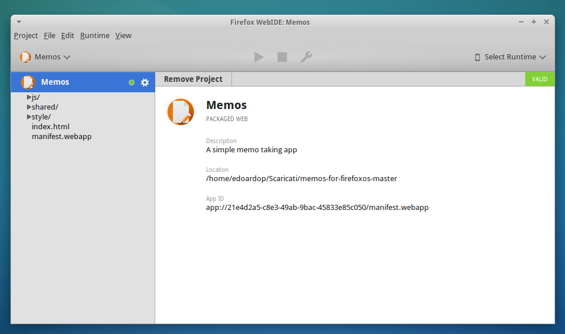Select manifest.webapp in the file tree

coord(62,136)
